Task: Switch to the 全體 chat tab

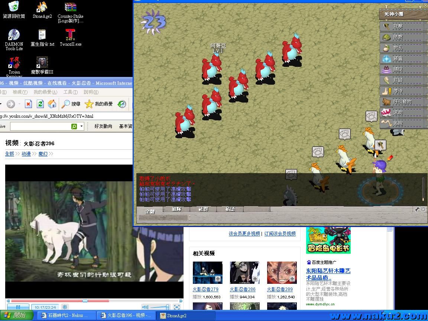Action: tap(150, 211)
